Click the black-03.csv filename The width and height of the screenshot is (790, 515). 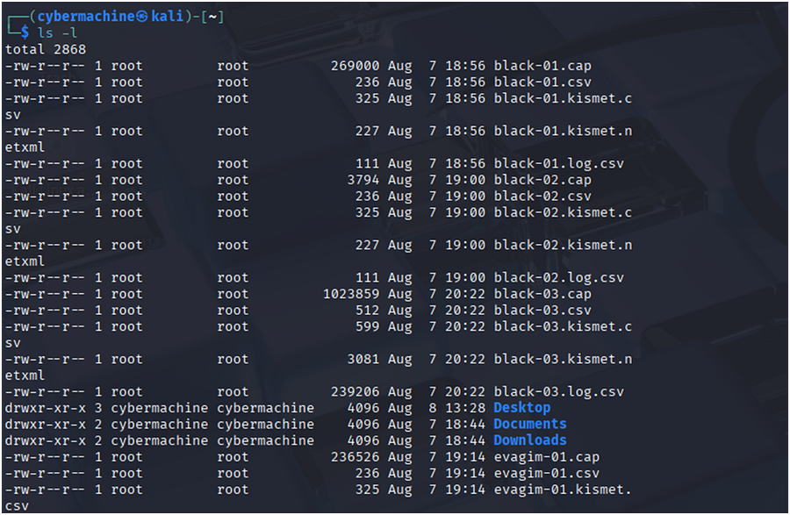tap(542, 311)
